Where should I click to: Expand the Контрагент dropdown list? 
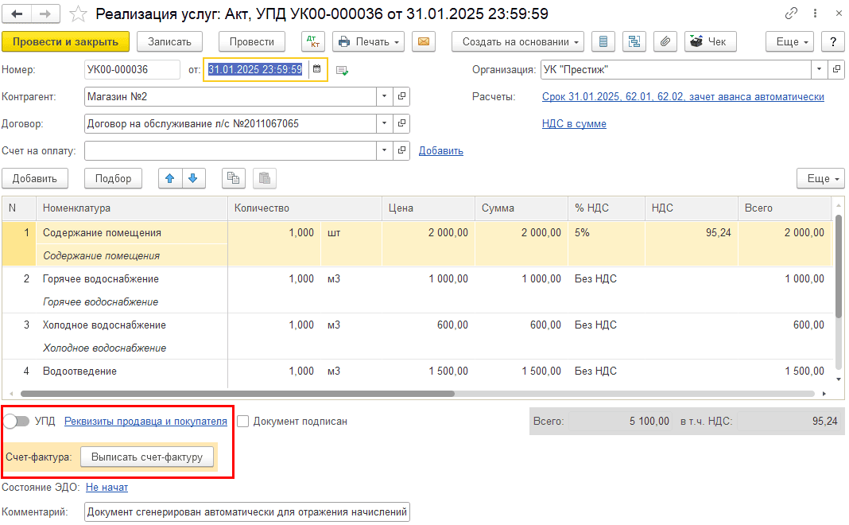pos(385,96)
